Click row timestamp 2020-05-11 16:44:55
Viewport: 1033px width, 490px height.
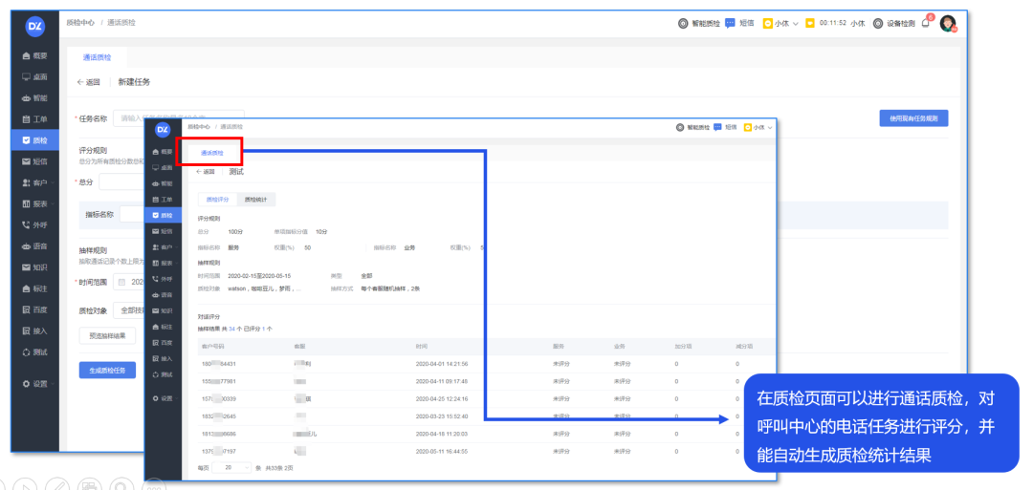[x=442, y=451]
